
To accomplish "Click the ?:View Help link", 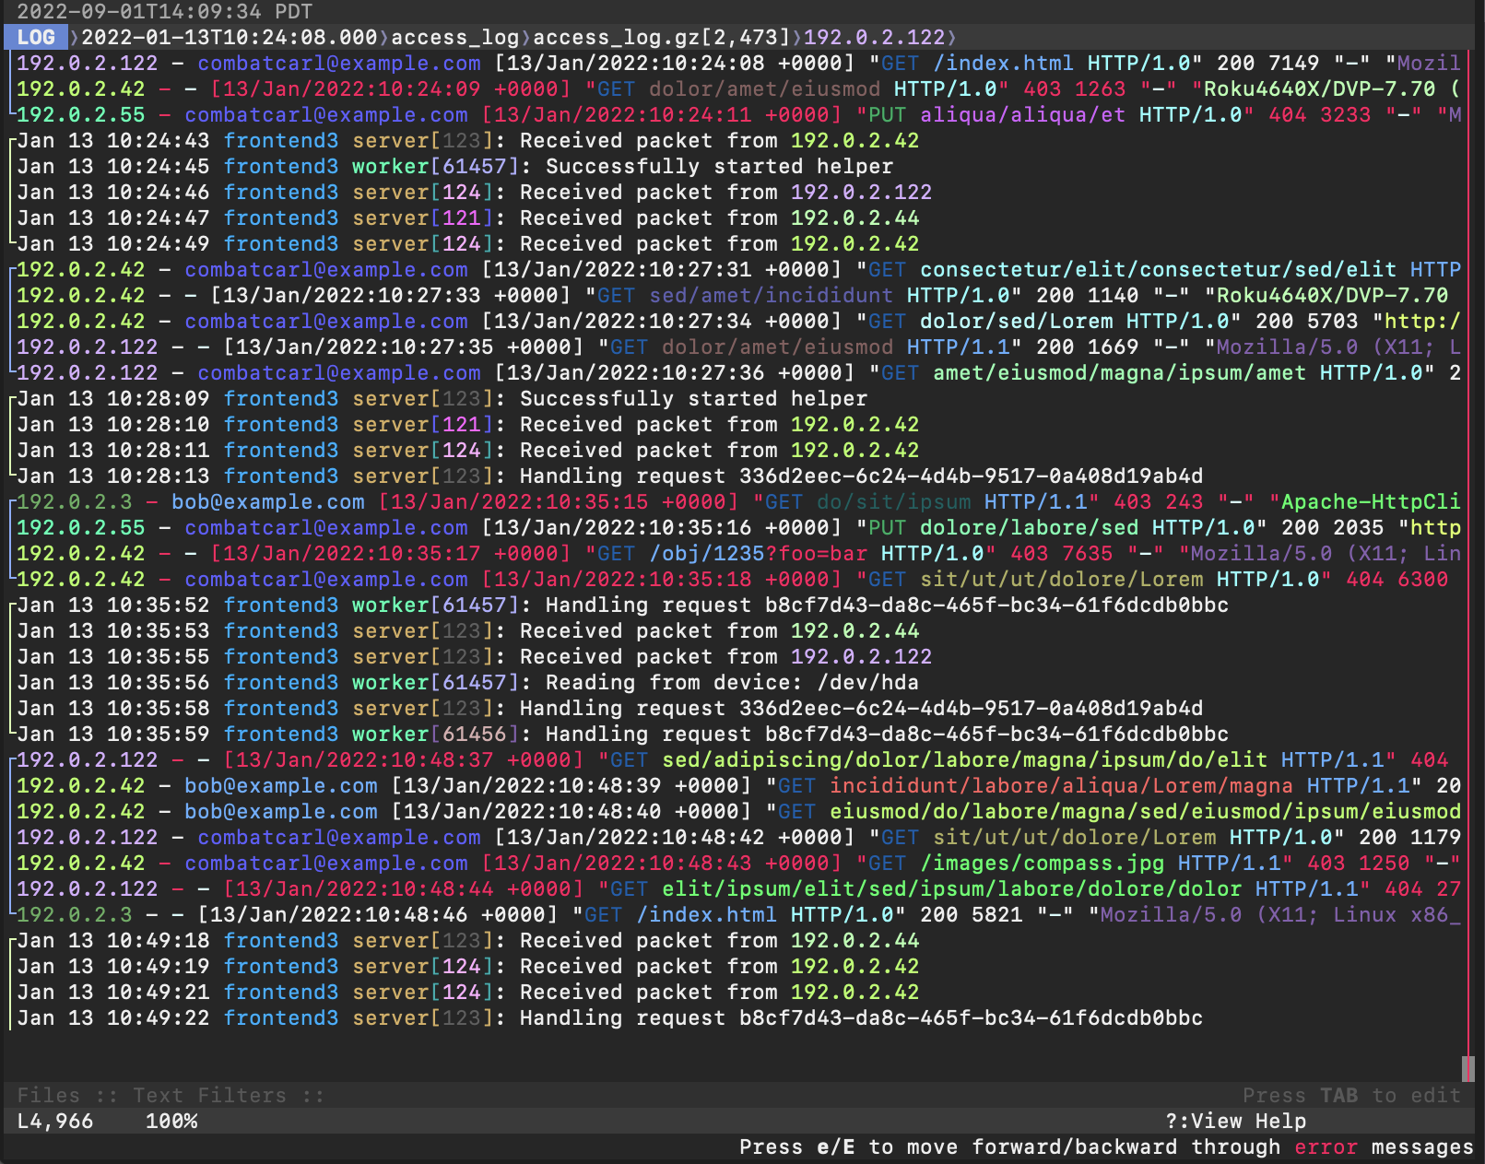I will (1235, 1121).
